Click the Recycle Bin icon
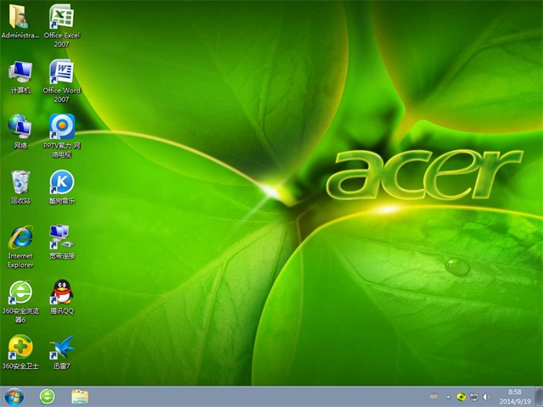This screenshot has height=407, width=543. tap(20, 182)
